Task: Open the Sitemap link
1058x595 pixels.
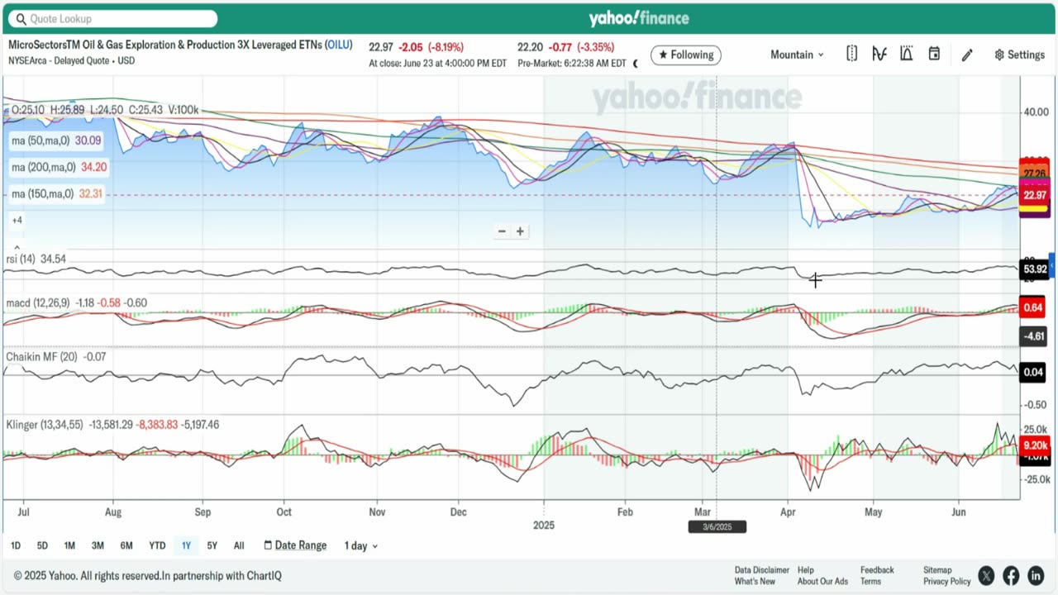Action: point(937,570)
